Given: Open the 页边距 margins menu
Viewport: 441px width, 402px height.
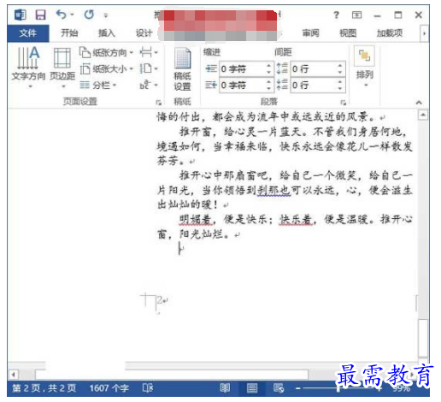Looking at the screenshot, I should [x=62, y=68].
